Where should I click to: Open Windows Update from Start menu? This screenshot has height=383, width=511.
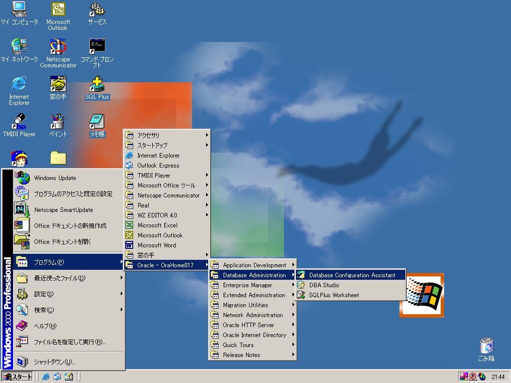(68, 178)
